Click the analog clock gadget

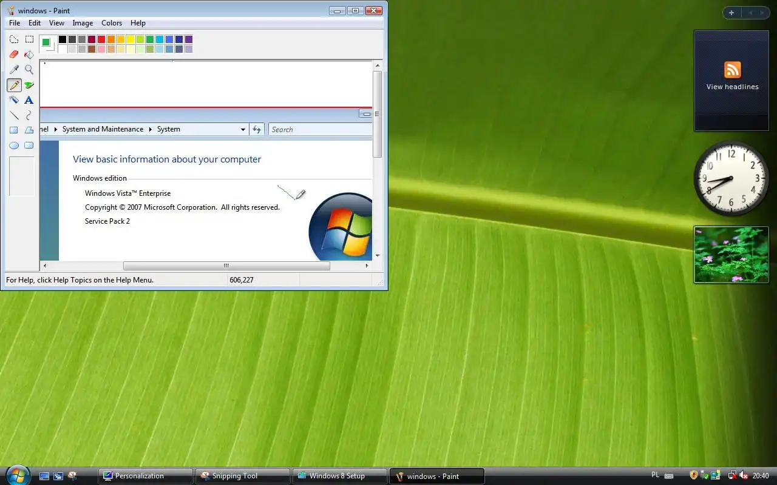(731, 178)
